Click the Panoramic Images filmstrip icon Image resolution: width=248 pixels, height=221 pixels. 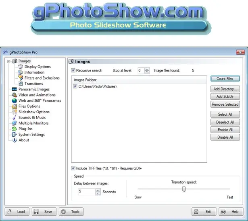(15, 89)
